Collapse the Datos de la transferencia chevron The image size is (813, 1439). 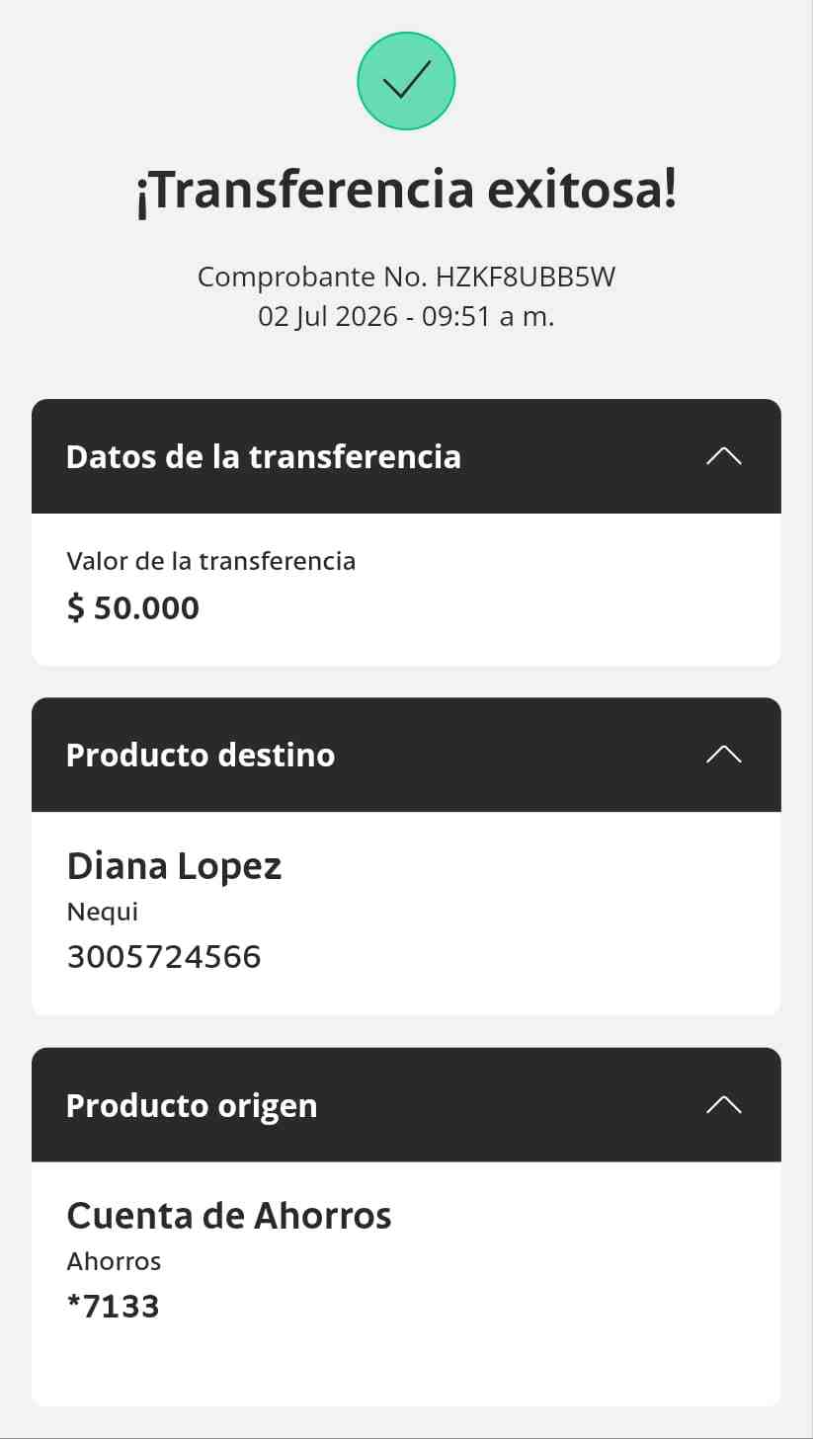click(x=724, y=456)
